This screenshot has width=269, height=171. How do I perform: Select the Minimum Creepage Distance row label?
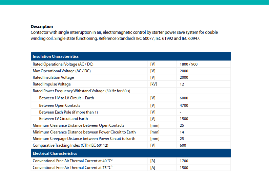pyautogui.click(x=84, y=139)
